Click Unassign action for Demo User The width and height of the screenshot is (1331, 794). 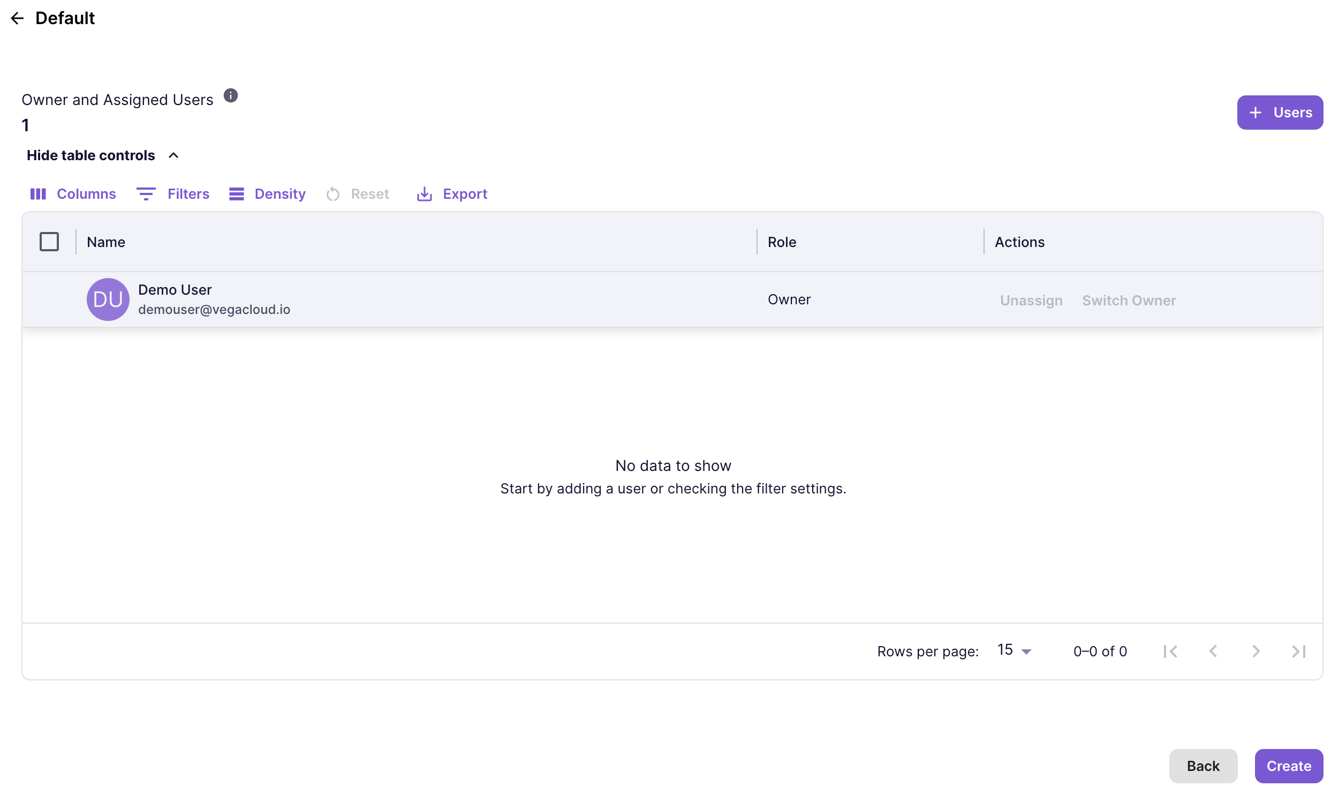click(1032, 299)
